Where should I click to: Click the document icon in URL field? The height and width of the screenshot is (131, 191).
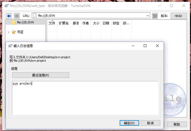35,16
